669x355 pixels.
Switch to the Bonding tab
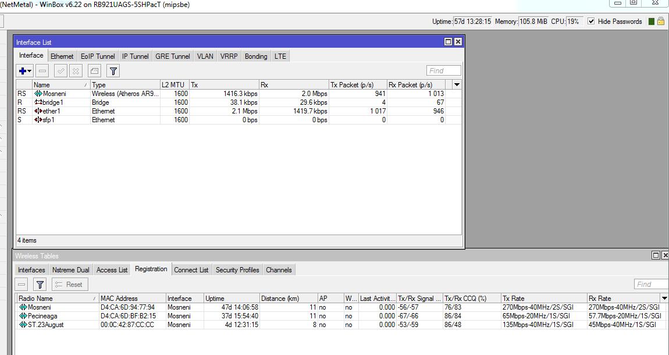pos(255,56)
